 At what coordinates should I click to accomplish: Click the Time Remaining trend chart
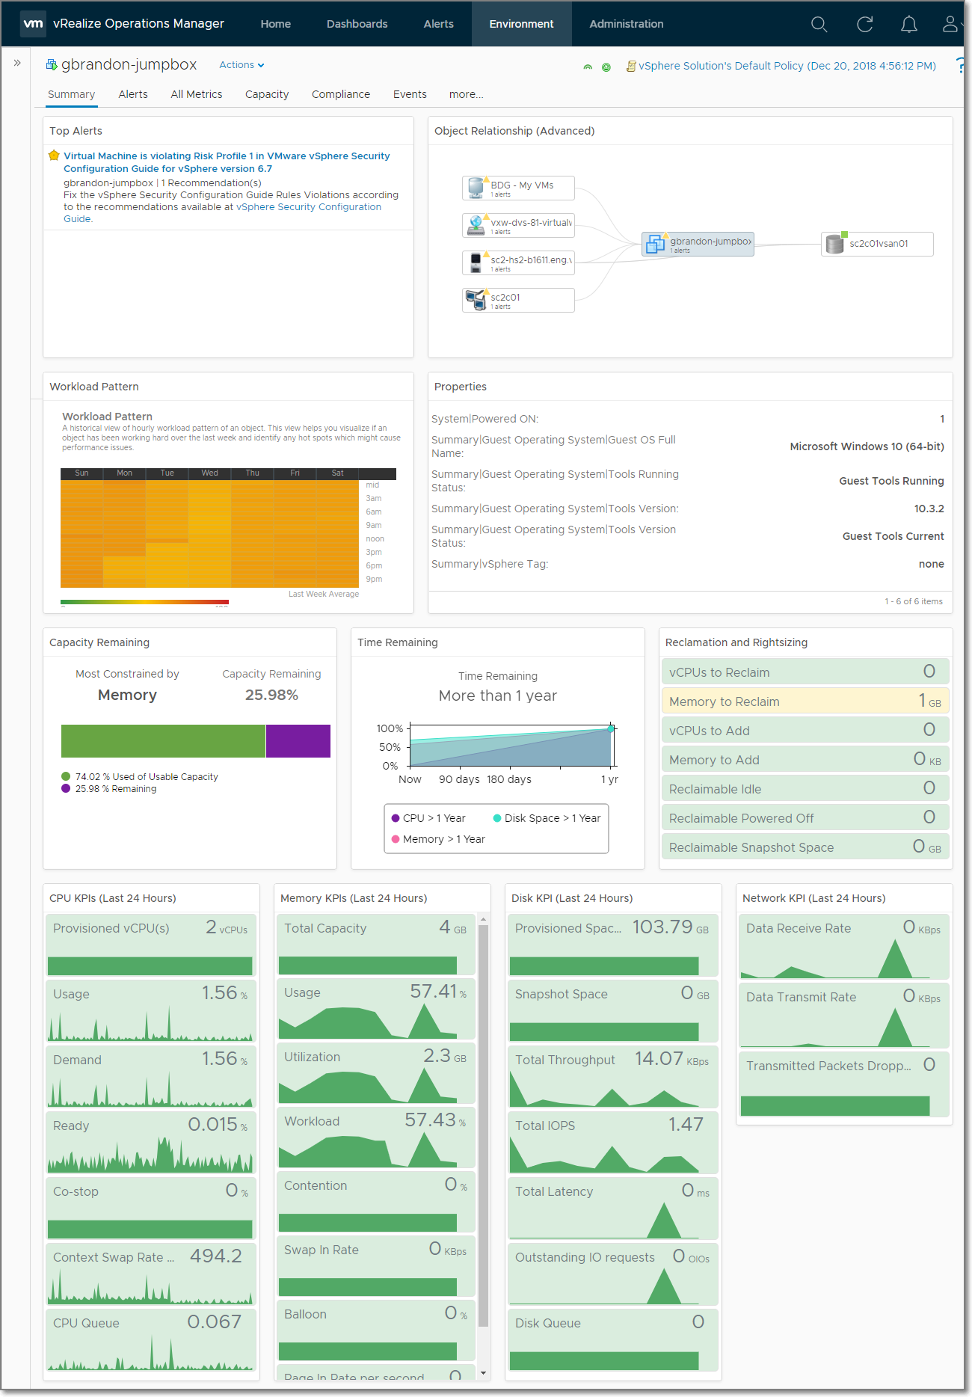tap(511, 746)
